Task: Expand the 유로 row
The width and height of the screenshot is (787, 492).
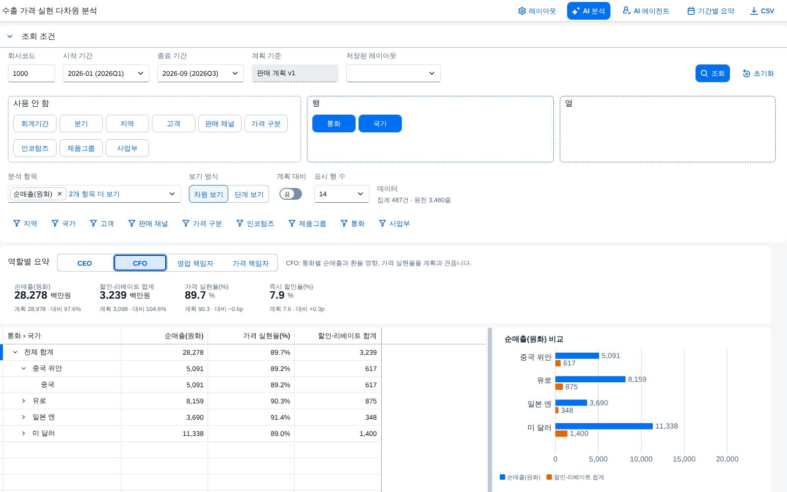Action: (24, 401)
